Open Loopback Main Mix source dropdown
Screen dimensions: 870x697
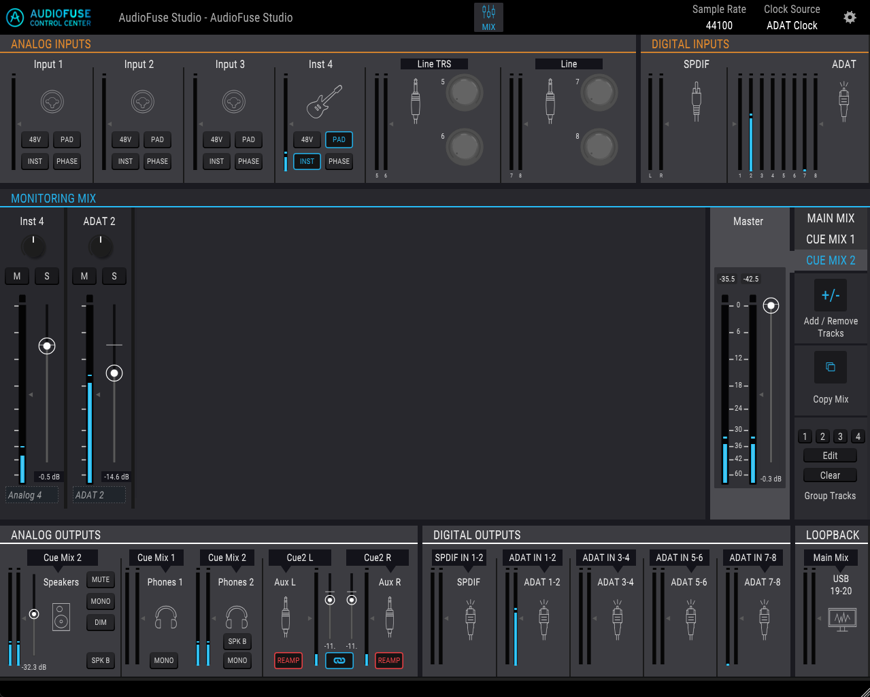tap(831, 558)
